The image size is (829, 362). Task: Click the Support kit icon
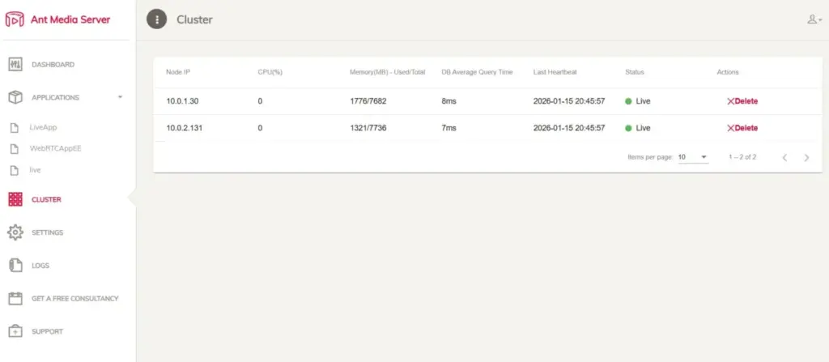coord(15,331)
